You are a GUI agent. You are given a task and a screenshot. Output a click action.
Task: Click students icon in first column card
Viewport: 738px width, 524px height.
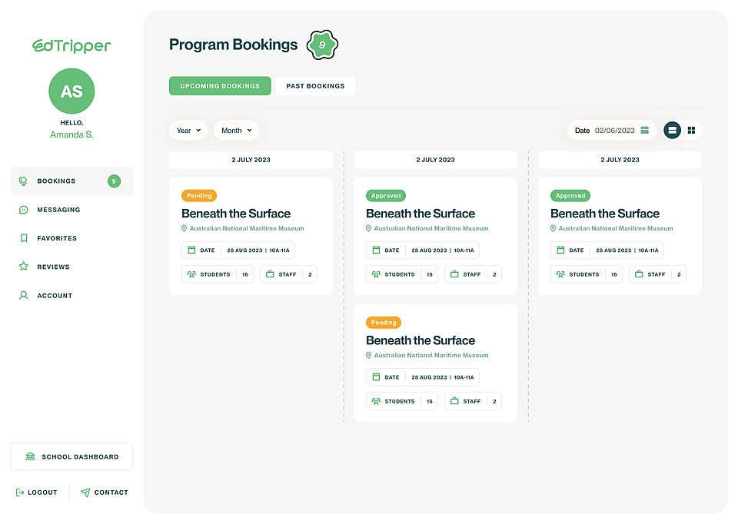(x=191, y=274)
